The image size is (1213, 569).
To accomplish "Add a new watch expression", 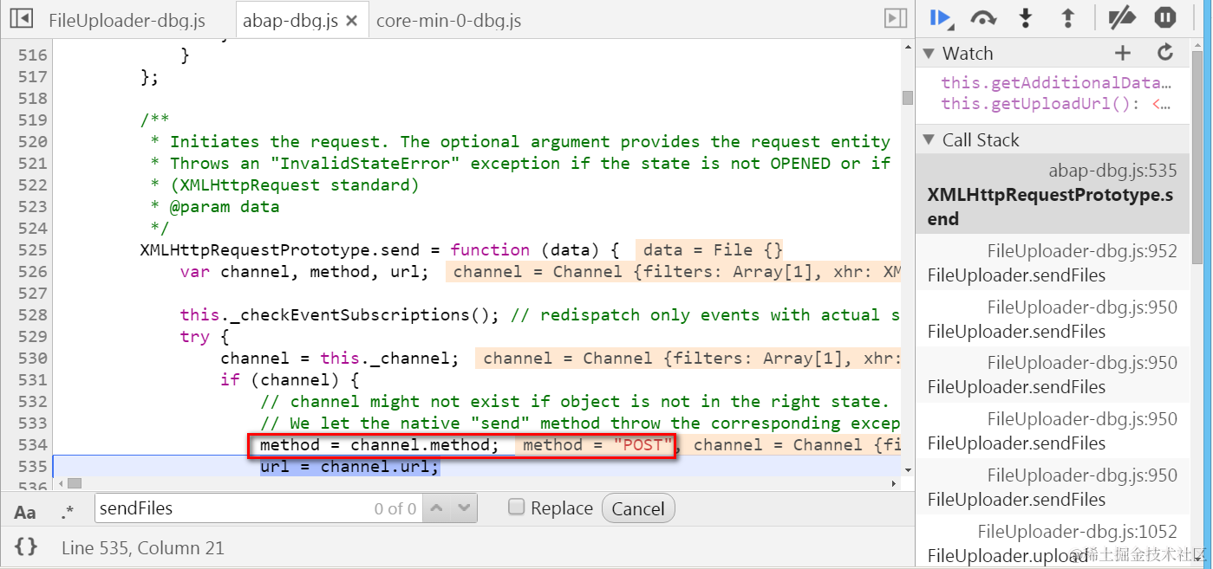I will pos(1123,54).
